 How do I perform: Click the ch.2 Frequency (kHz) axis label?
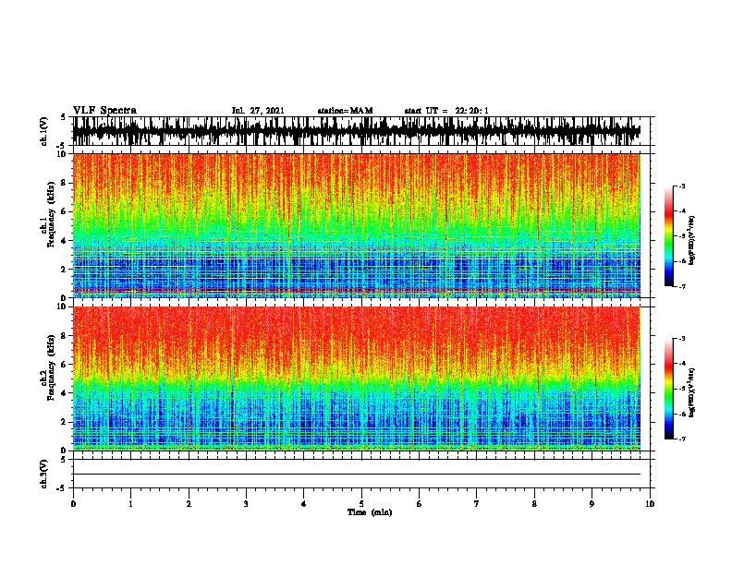(48, 367)
